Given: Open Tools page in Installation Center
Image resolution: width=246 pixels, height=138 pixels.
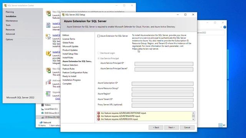Looking at the screenshot, I should (8, 25).
